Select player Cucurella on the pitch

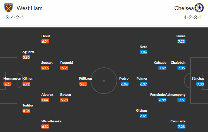pyautogui.click(x=178, y=121)
